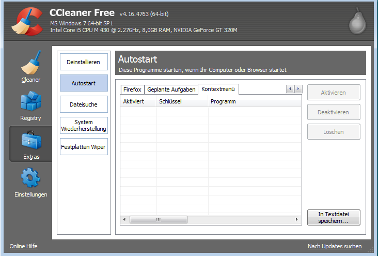This screenshot has width=378, height=256.
Task: Sort by the Schlüssel column header
Action: pyautogui.click(x=182, y=101)
